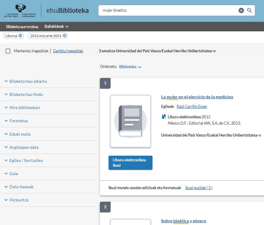Open the Baliabideak menu
Screen dimensions: 264x225
[x=57, y=27]
